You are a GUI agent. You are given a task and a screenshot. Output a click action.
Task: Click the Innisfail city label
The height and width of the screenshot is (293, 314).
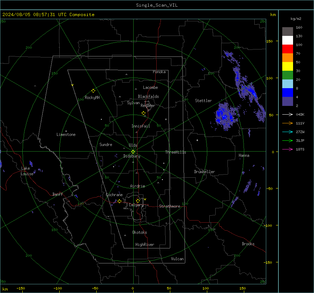pos(141,126)
